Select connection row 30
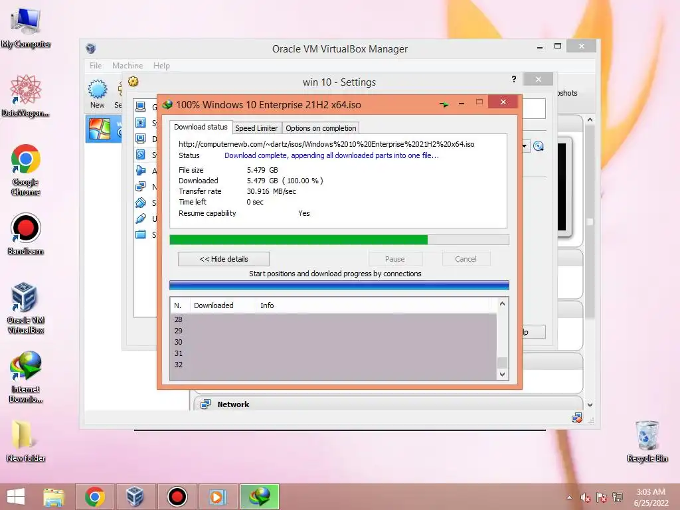Image resolution: width=680 pixels, height=510 pixels. coord(333,342)
